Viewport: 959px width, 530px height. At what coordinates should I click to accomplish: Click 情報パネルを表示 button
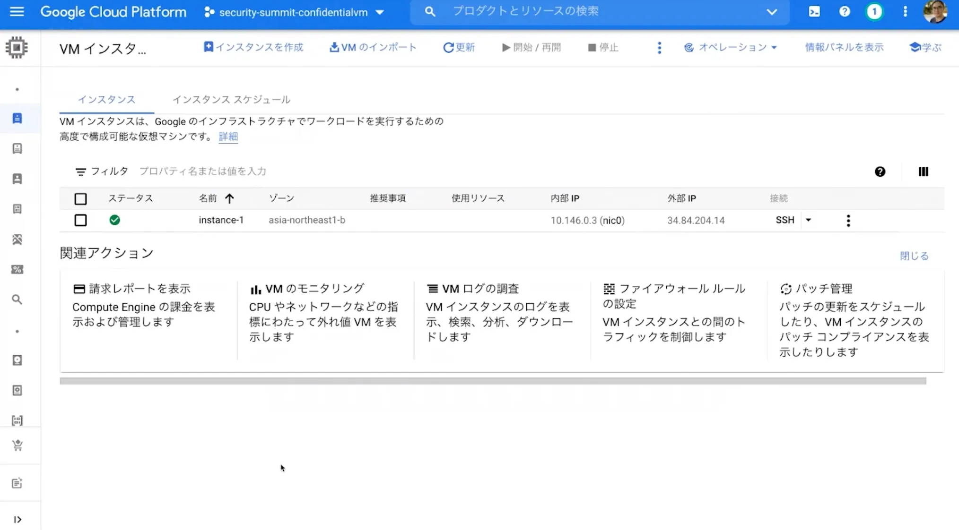[x=844, y=47]
